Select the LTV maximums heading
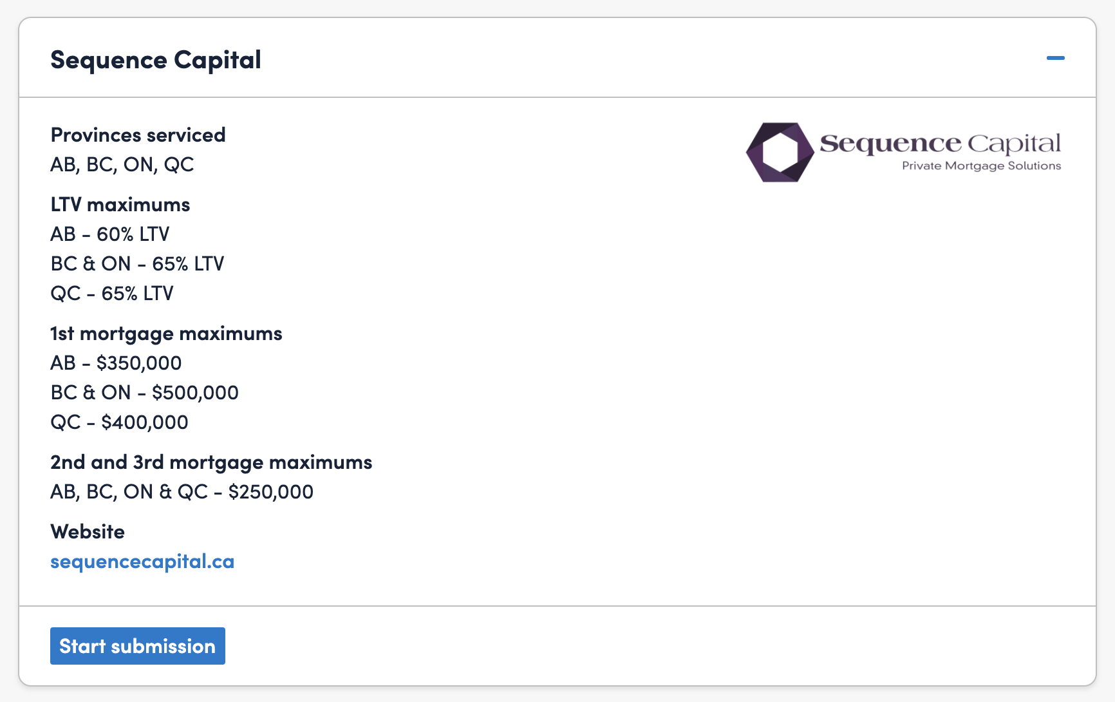This screenshot has height=702, width=1115. pos(120,204)
